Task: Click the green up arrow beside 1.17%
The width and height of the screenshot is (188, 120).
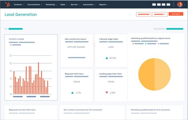Action: [72, 93]
